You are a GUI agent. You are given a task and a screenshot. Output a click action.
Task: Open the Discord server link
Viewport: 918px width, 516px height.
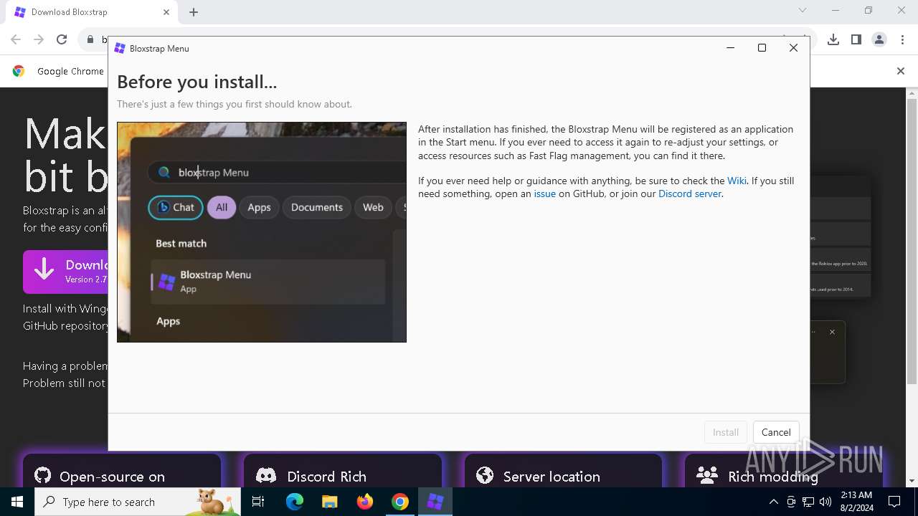pos(690,193)
